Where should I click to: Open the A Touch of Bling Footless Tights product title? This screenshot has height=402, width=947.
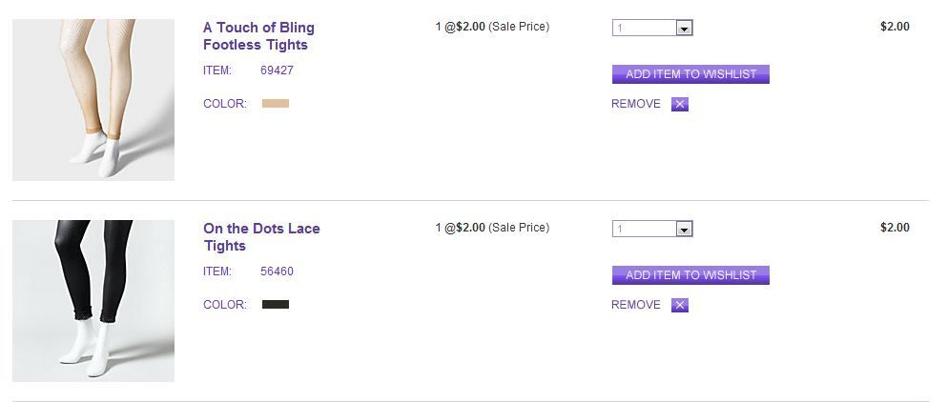258,36
